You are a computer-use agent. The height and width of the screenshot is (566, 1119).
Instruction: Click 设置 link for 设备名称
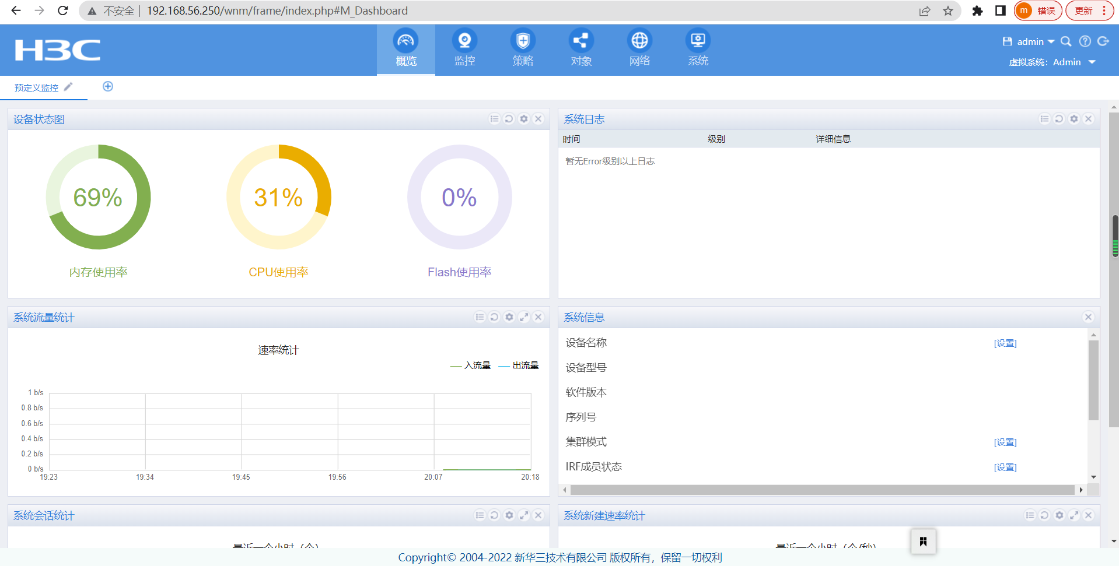pyautogui.click(x=1005, y=343)
